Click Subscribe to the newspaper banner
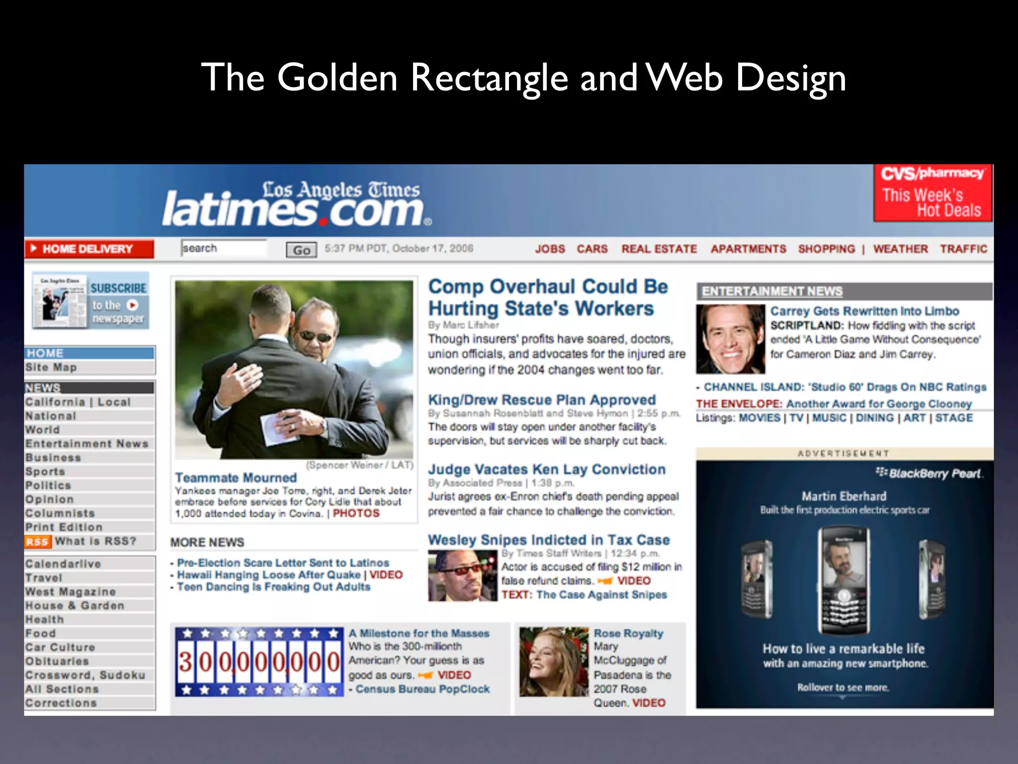Image resolution: width=1018 pixels, height=764 pixels. coord(90,300)
